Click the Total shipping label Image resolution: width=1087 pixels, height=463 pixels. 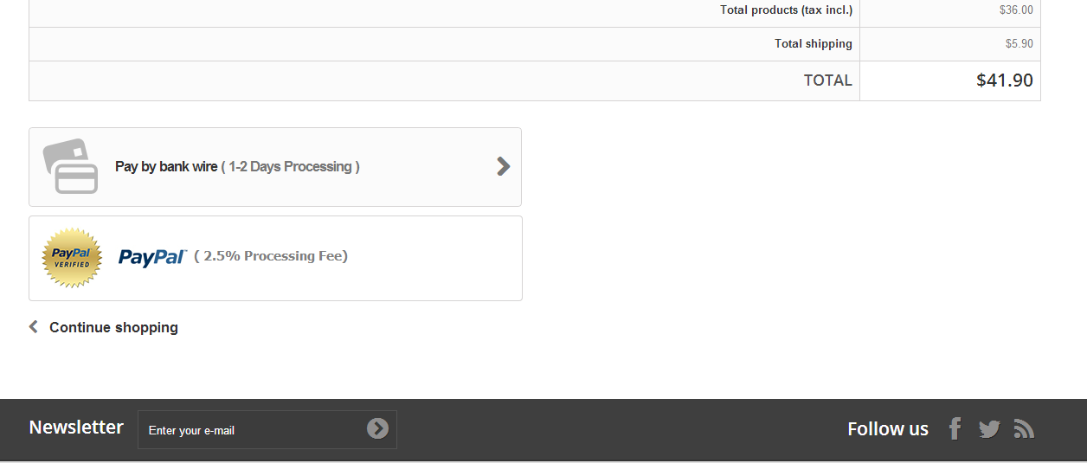click(x=813, y=43)
